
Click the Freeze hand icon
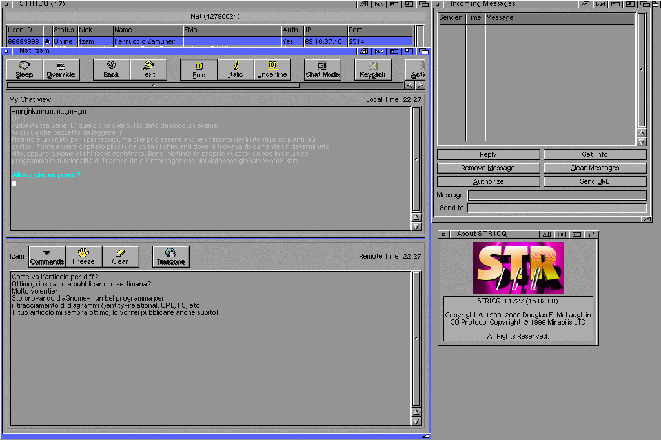pyautogui.click(x=83, y=256)
